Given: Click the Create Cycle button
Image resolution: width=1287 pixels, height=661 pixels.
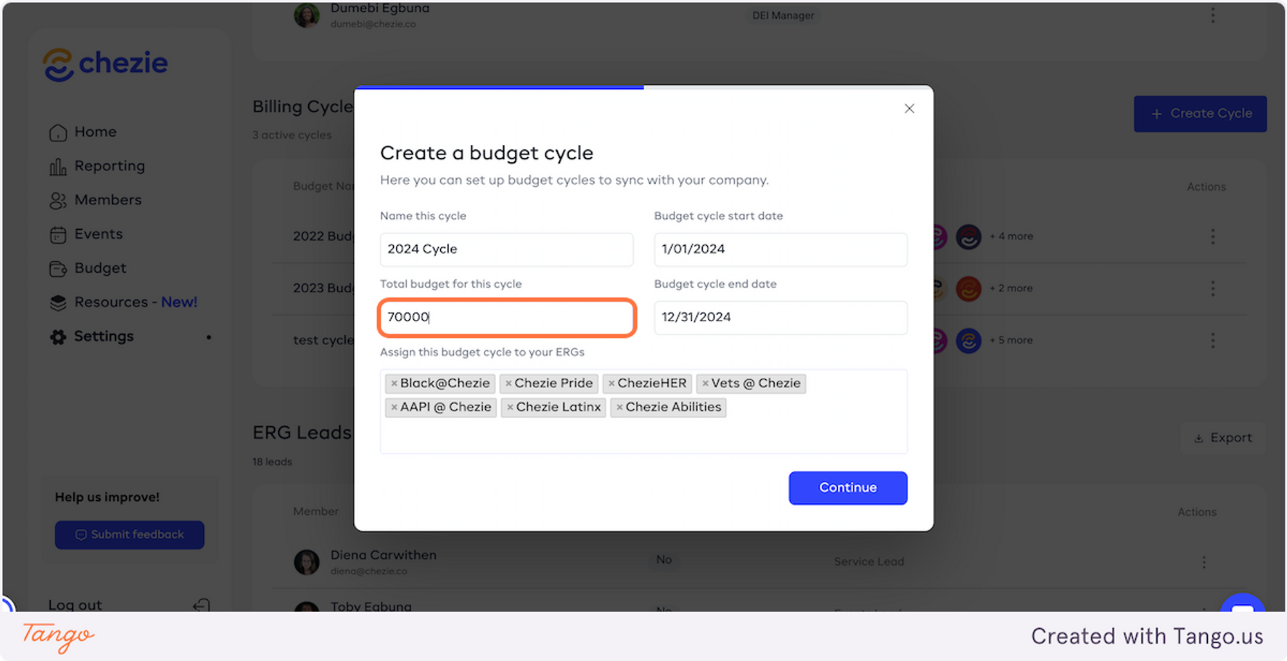Looking at the screenshot, I should tap(1199, 114).
